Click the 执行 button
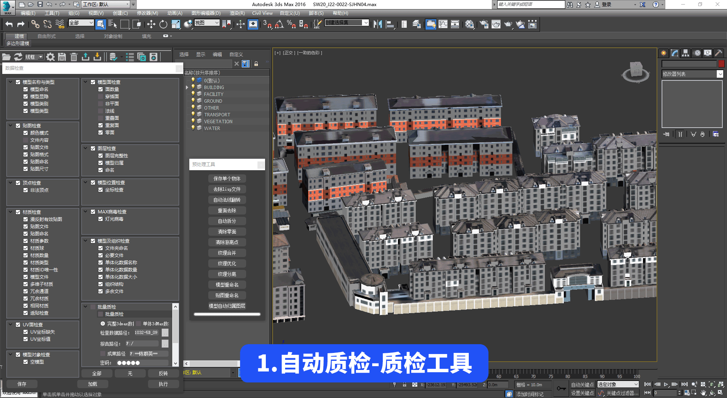The height and width of the screenshot is (398, 727). [x=163, y=384]
